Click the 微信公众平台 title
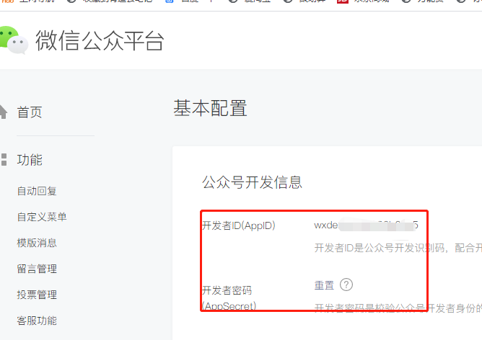482x340 pixels. pos(100,40)
